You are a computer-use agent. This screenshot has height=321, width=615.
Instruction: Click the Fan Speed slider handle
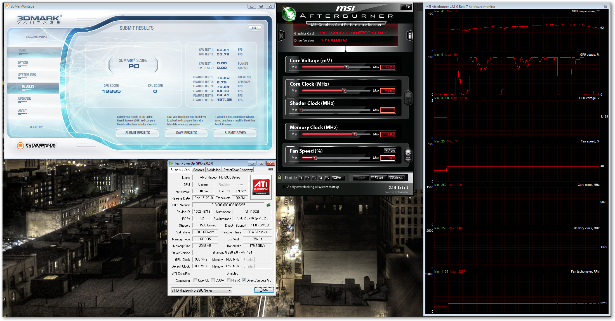pos(315,158)
